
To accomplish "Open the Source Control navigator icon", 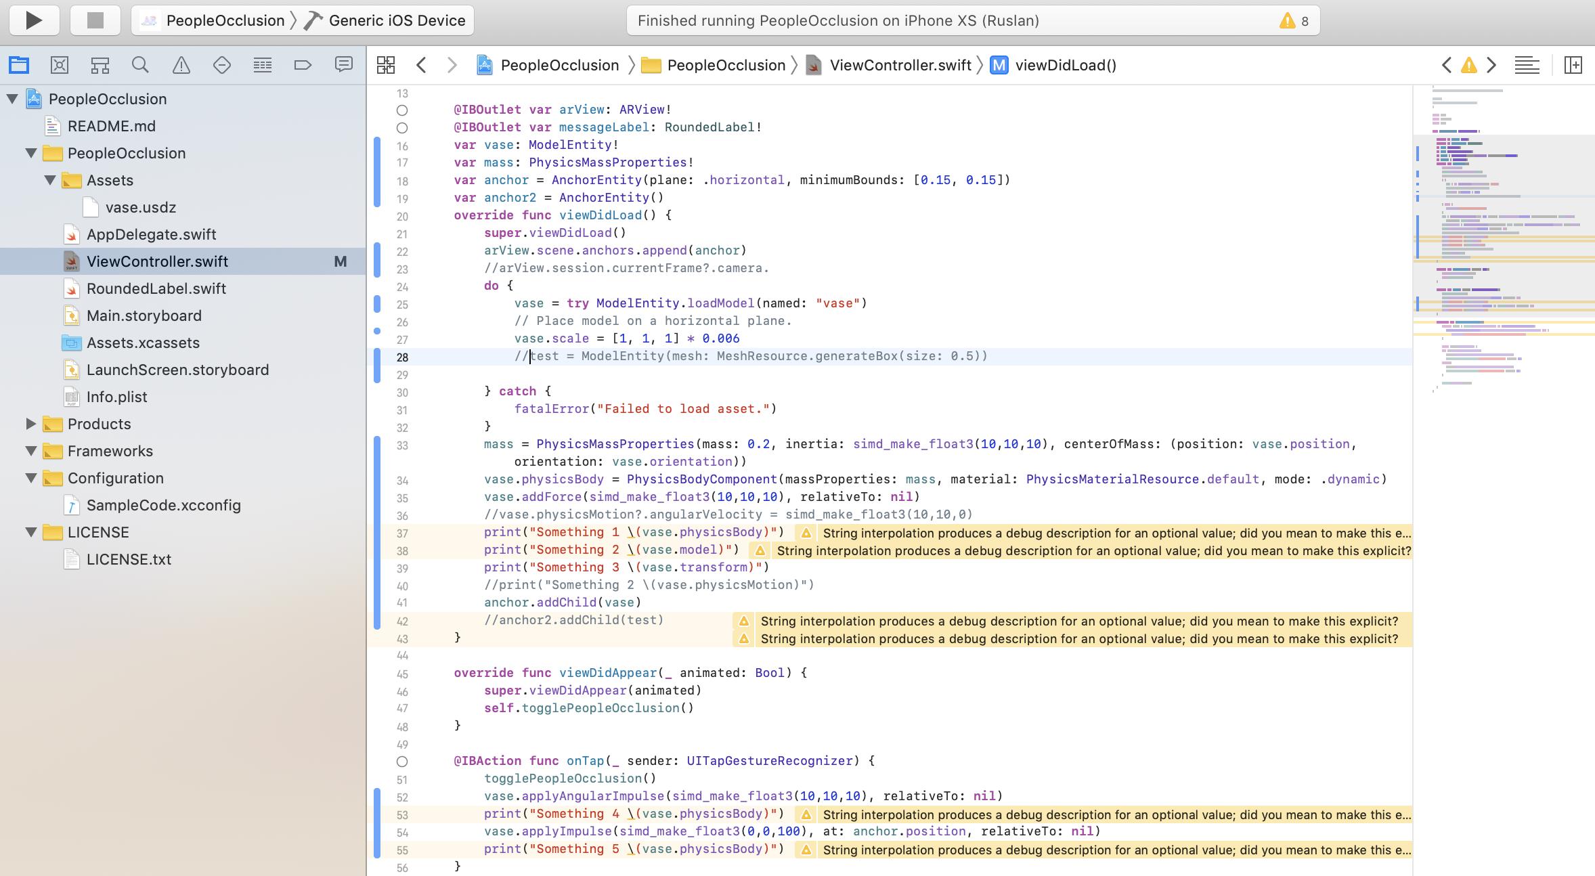I will pyautogui.click(x=60, y=65).
